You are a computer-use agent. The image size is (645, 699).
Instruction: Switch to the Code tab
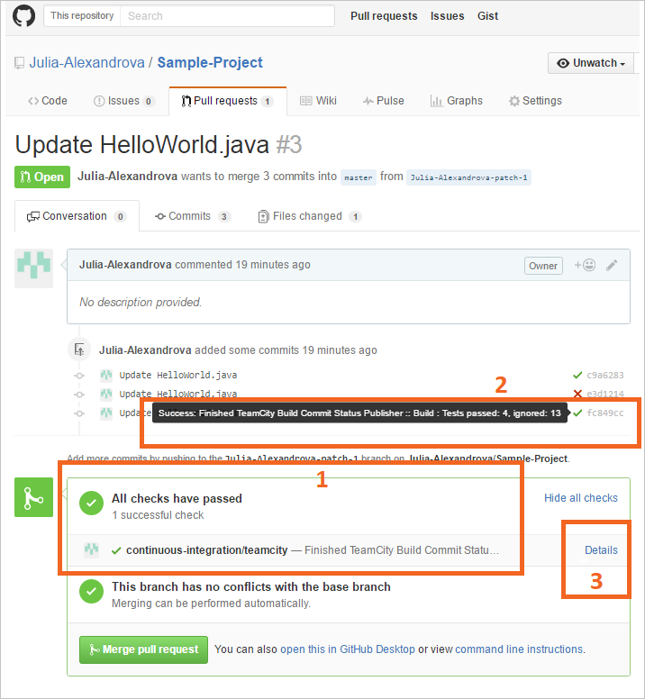(x=47, y=101)
